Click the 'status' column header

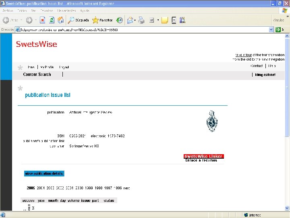point(109,200)
